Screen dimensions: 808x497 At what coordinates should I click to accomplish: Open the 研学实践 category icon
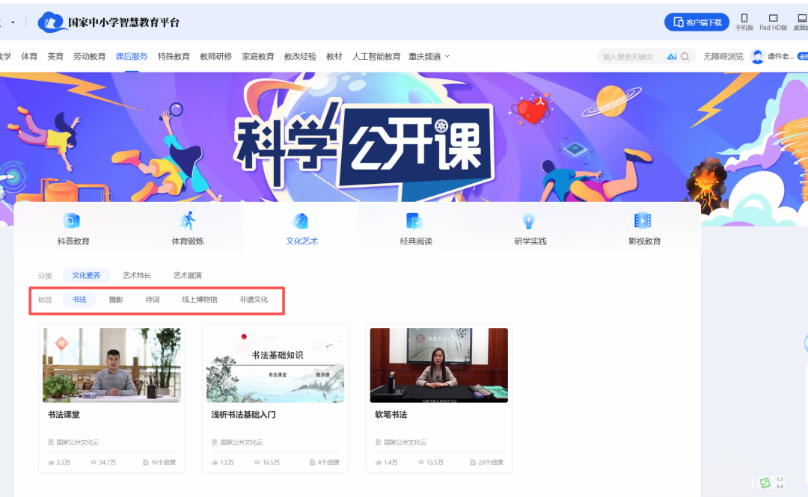[527, 226]
